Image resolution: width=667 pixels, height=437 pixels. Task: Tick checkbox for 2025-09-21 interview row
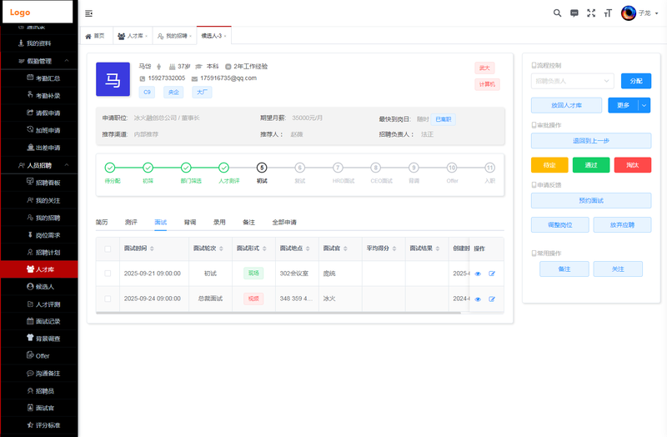[108, 274]
